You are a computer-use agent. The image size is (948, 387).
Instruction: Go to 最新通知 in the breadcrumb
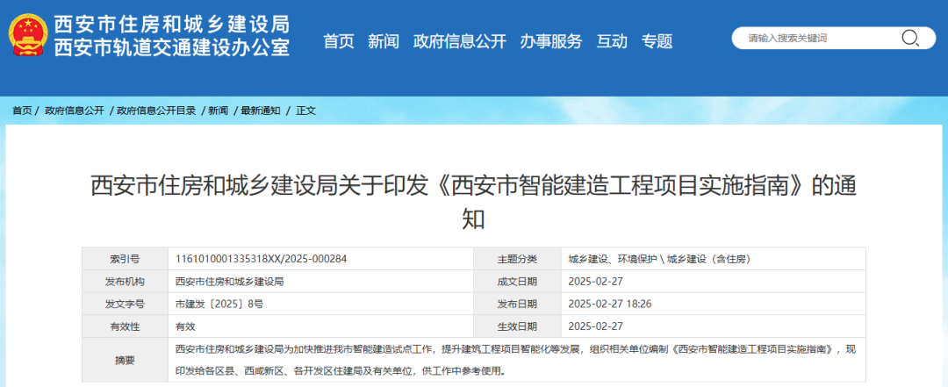(261, 111)
